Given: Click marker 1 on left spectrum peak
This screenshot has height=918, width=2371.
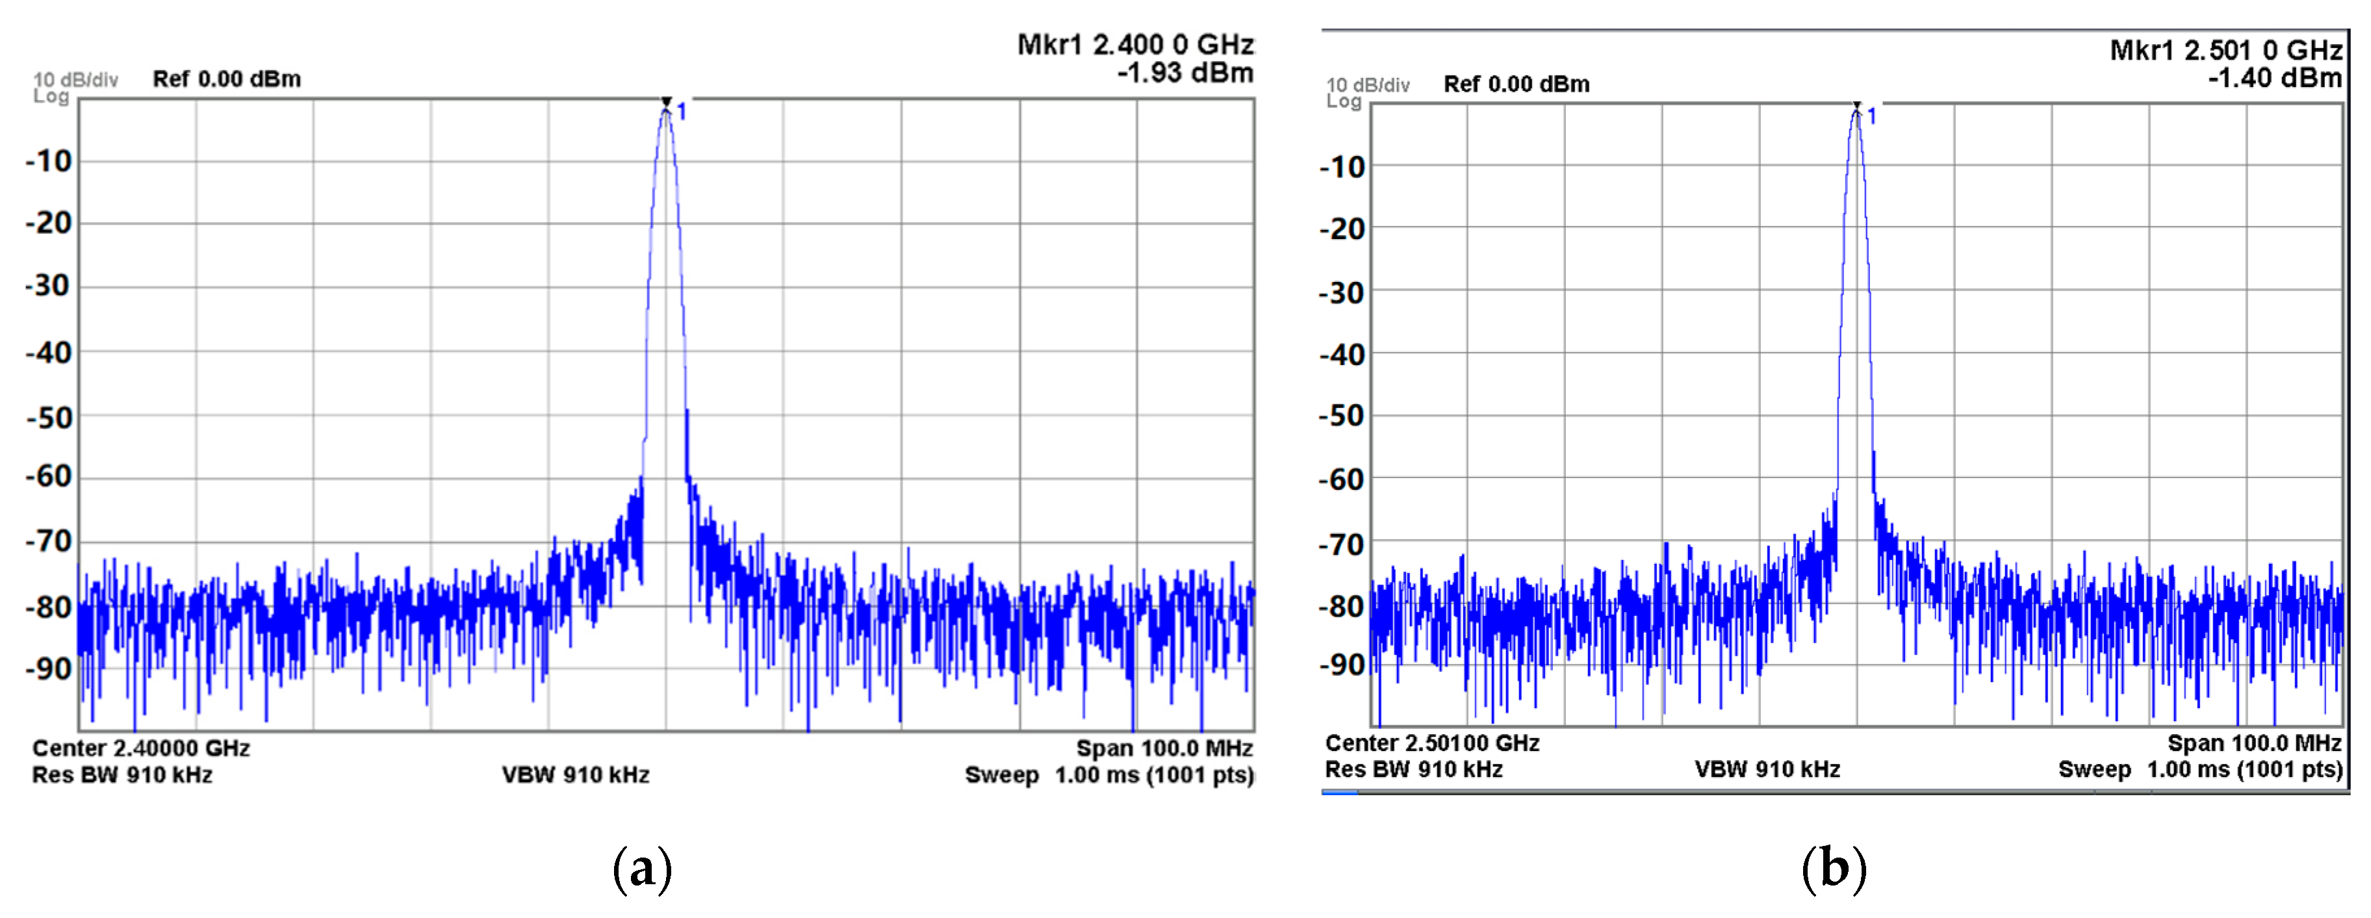Looking at the screenshot, I should [667, 104].
